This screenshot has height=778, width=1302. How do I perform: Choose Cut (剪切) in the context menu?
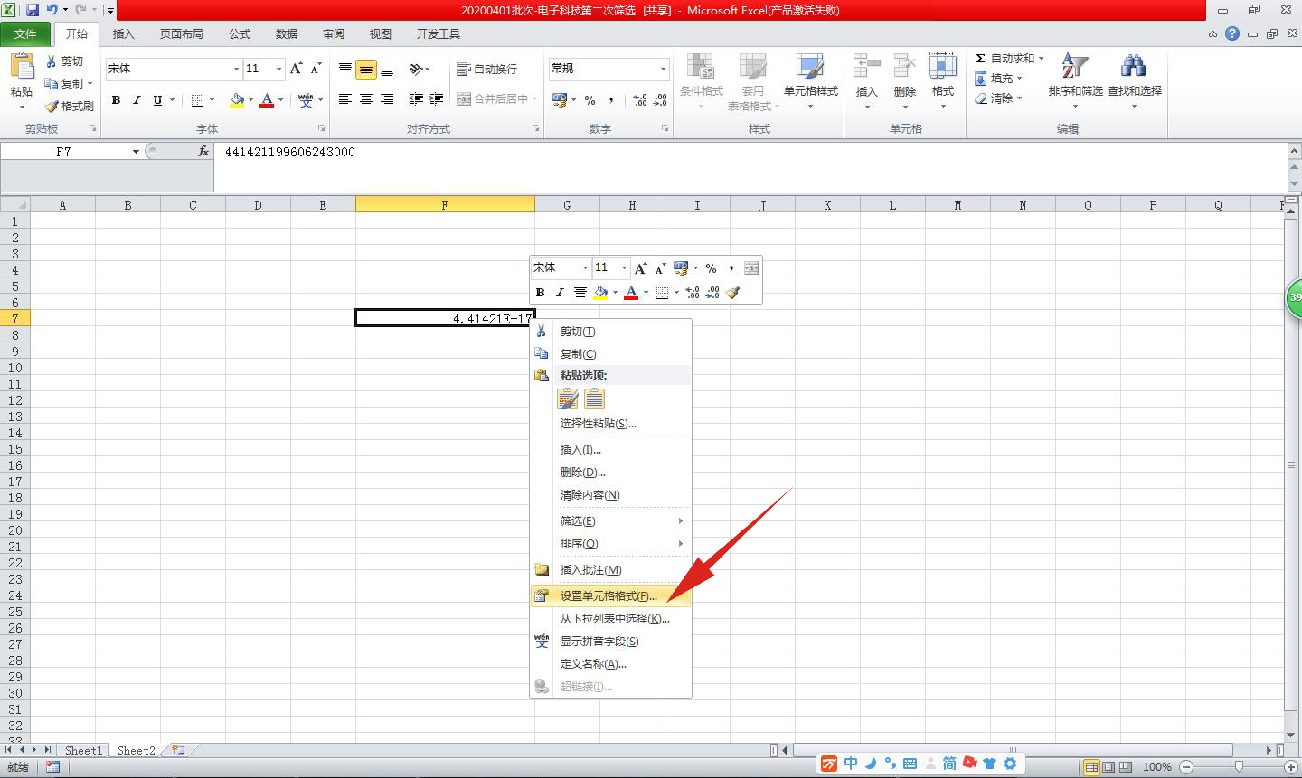(610, 332)
